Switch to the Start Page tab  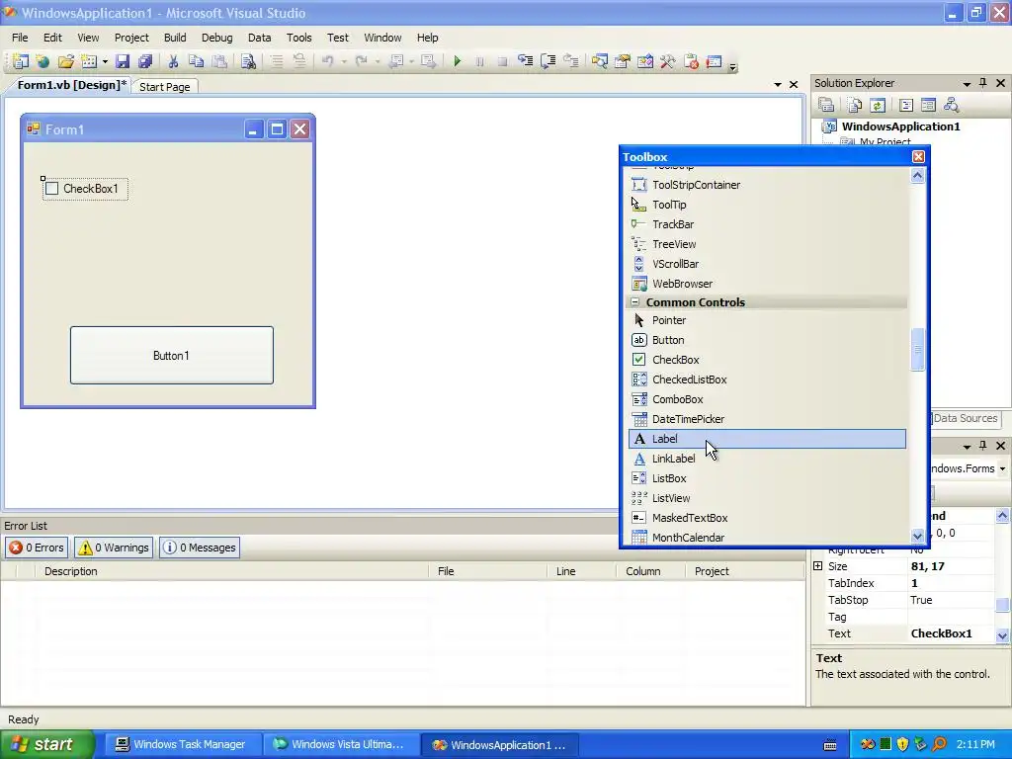click(x=165, y=87)
